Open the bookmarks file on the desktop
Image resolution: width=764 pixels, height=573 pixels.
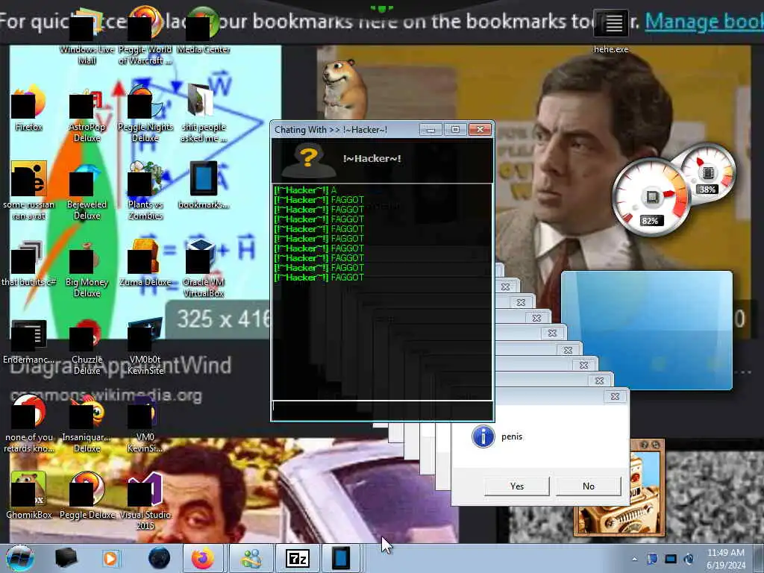[203, 185]
